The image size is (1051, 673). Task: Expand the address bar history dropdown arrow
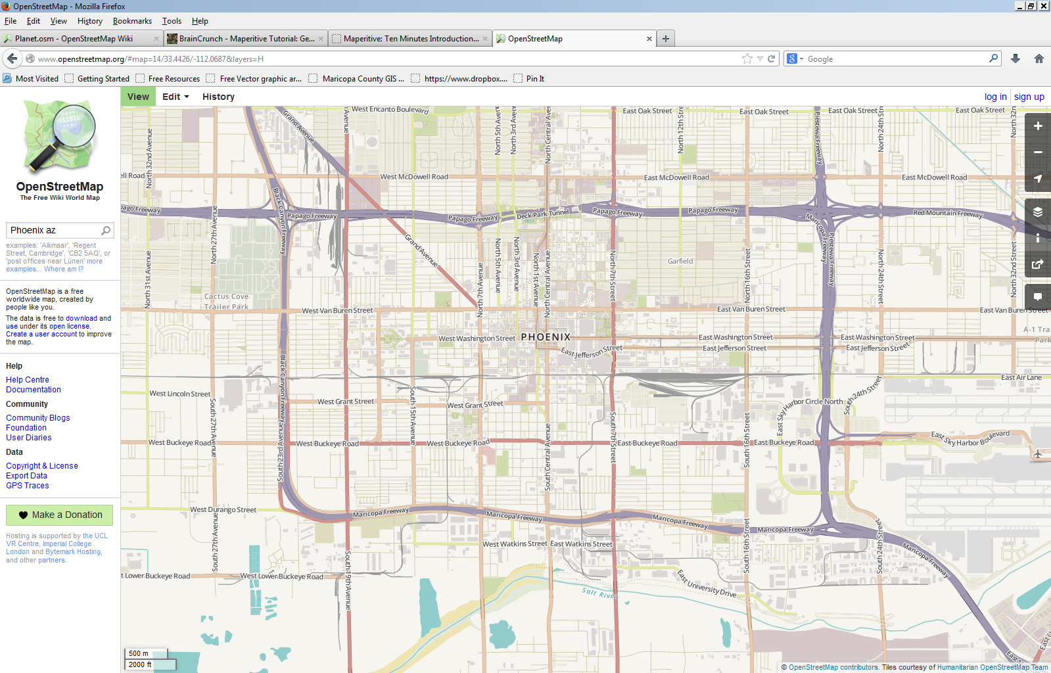(760, 58)
